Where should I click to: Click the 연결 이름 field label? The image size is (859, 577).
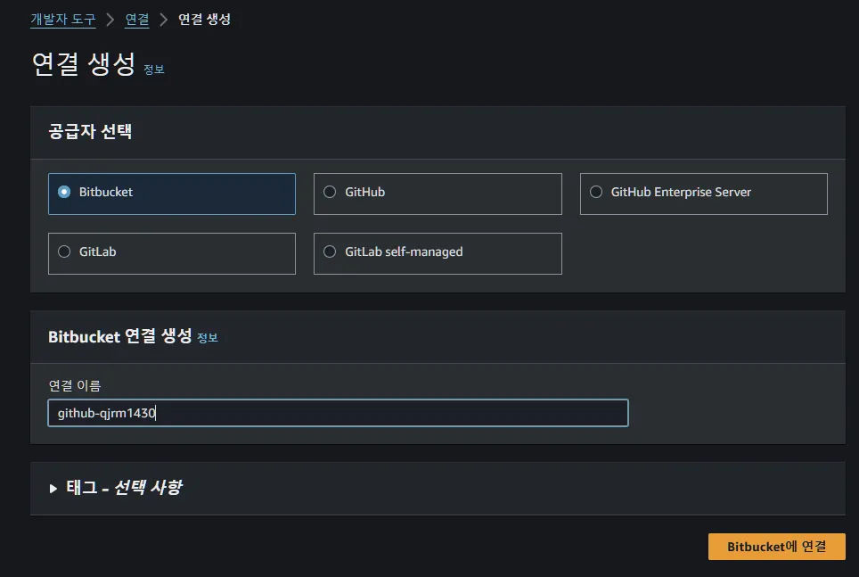pyautogui.click(x=75, y=385)
